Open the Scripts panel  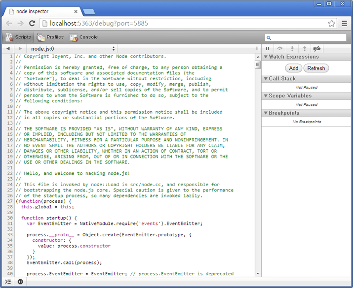pos(18,37)
